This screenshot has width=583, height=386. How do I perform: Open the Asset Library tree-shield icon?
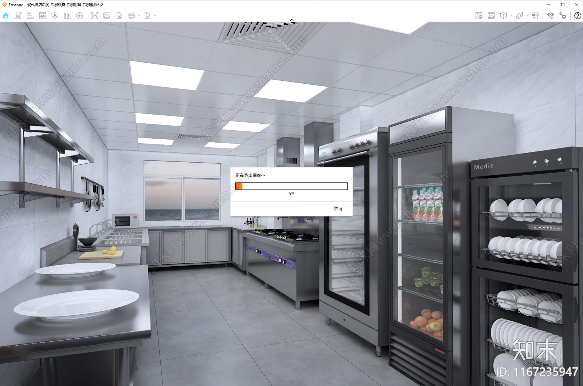[55, 16]
